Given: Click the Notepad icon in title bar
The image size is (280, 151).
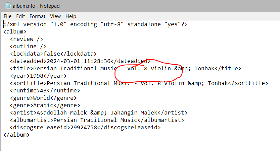Looking at the screenshot, I should tap(8, 6).
